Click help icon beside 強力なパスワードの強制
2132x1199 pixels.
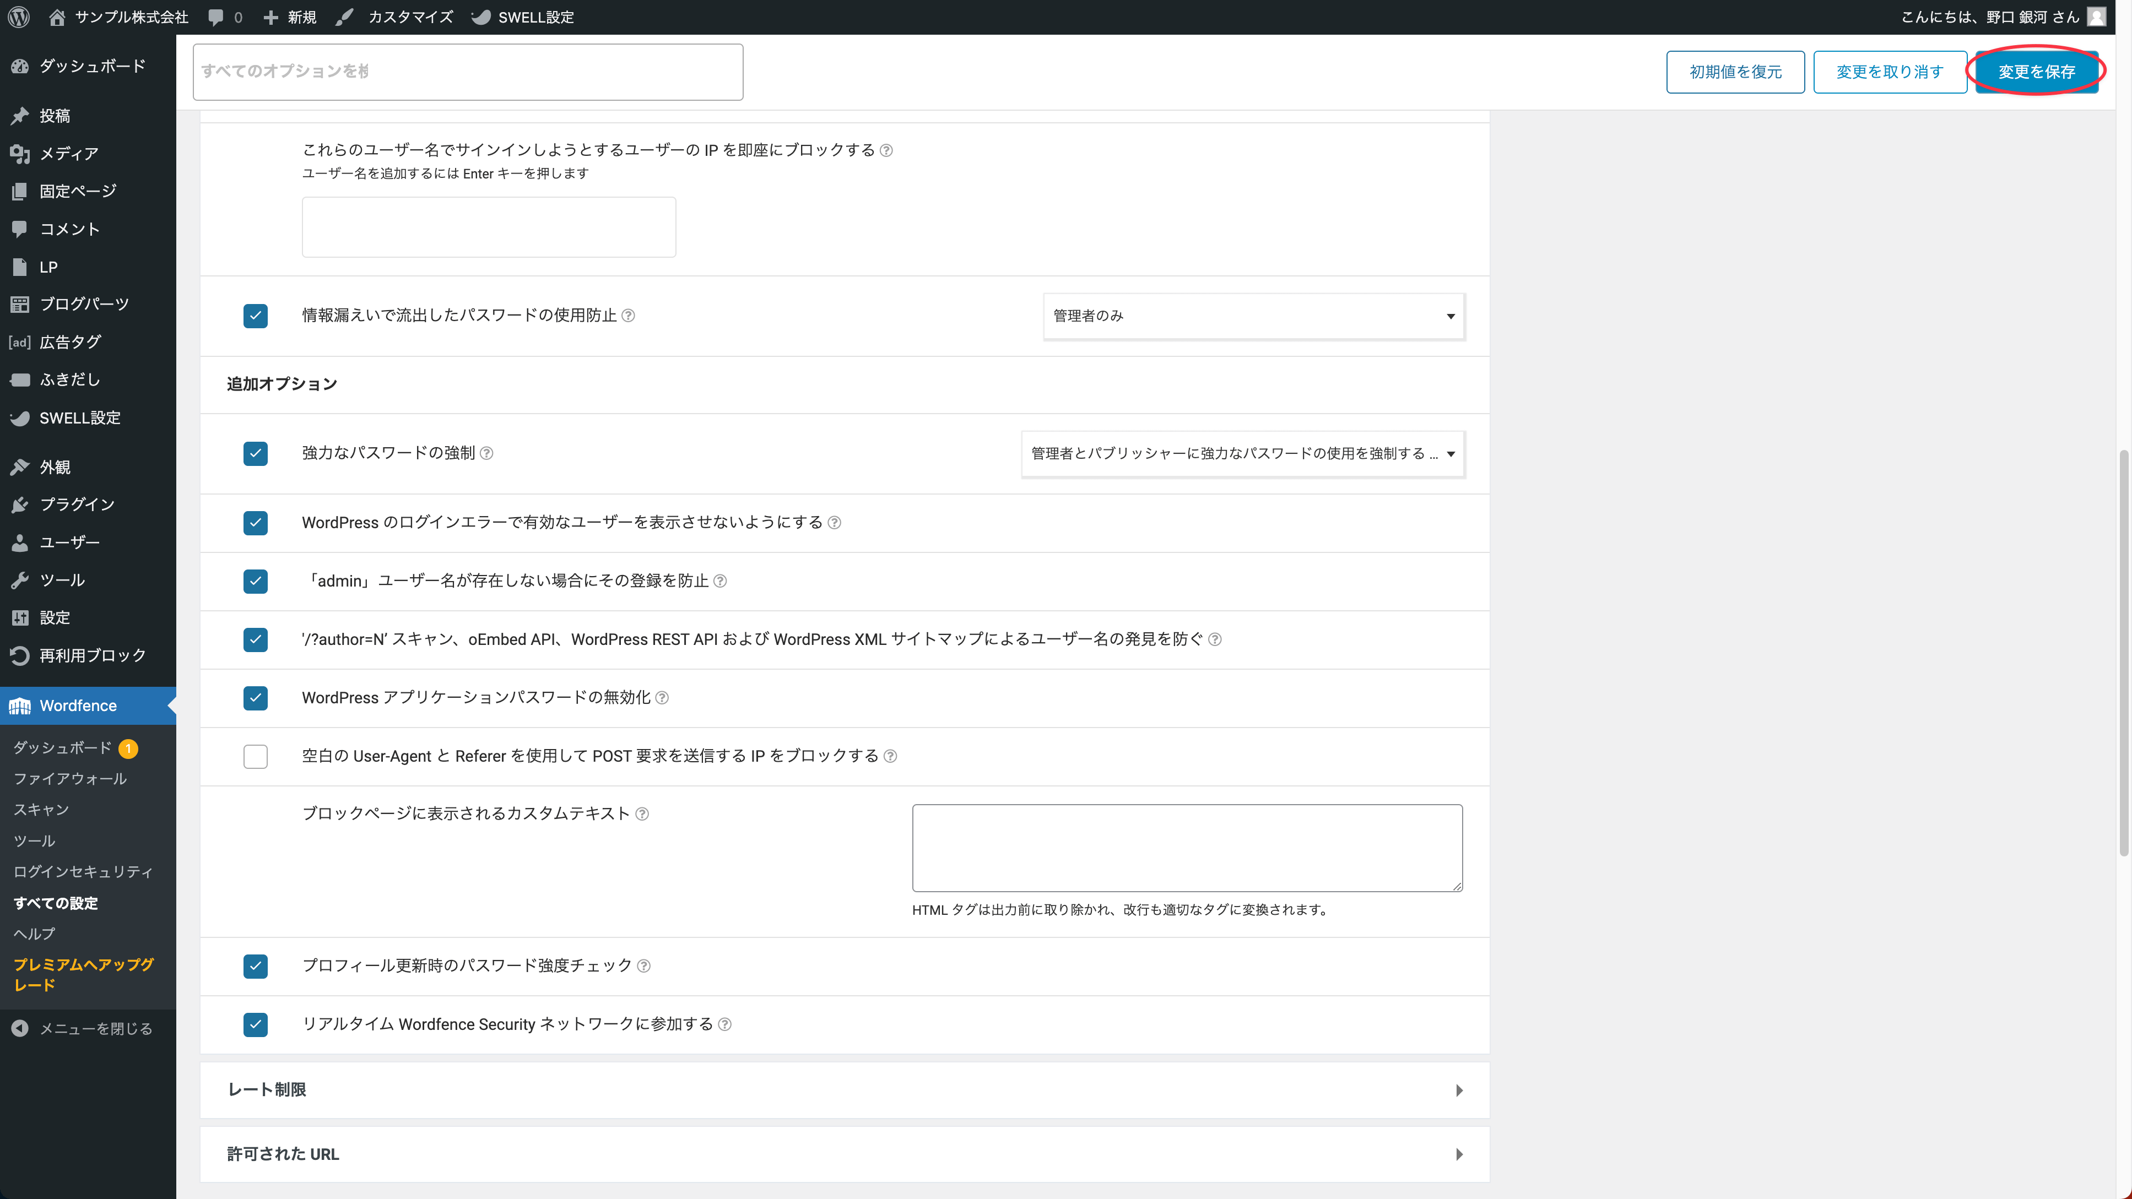(x=486, y=453)
